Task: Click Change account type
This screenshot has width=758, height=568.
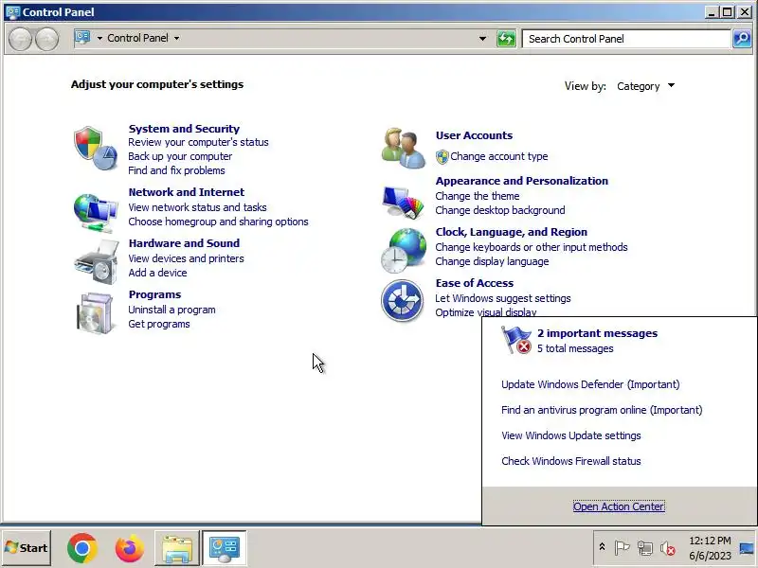Action: point(499,156)
